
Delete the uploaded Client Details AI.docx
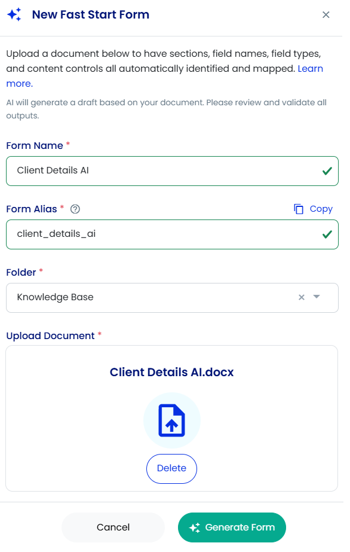[171, 468]
